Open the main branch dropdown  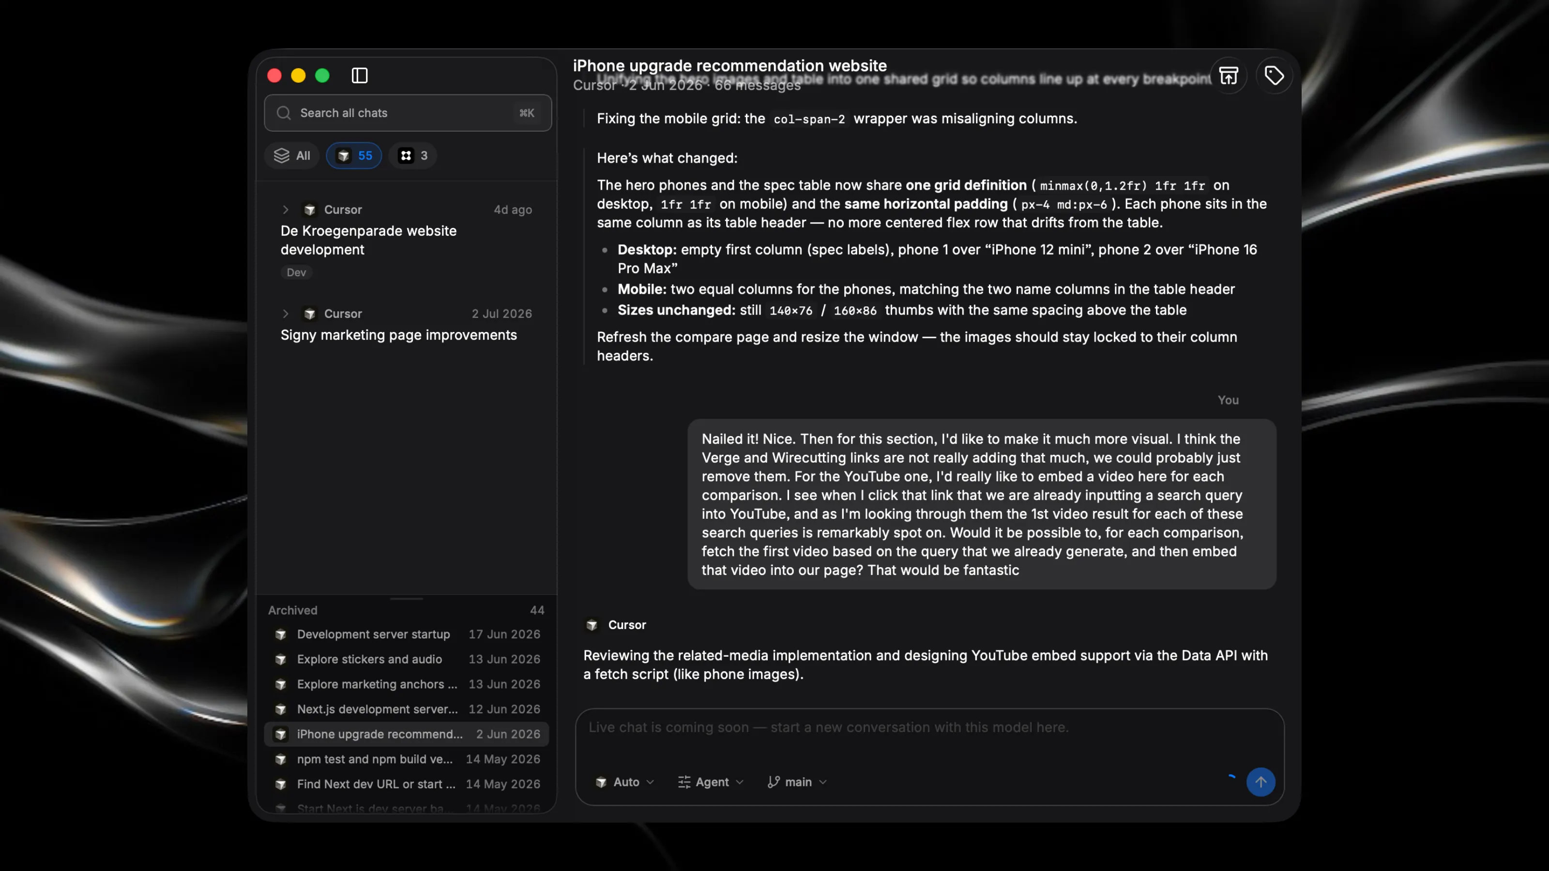tap(797, 782)
